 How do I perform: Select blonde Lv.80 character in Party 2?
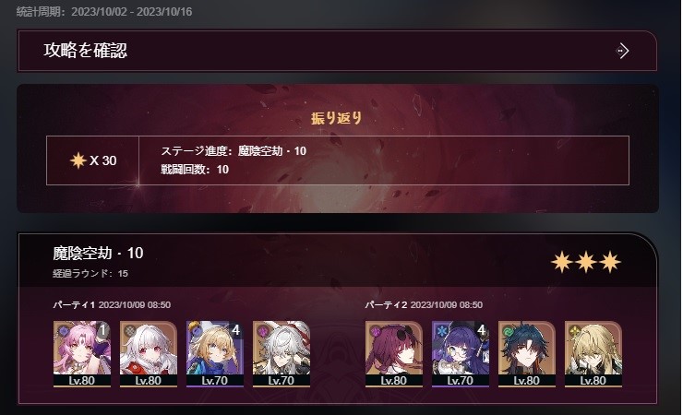593,353
